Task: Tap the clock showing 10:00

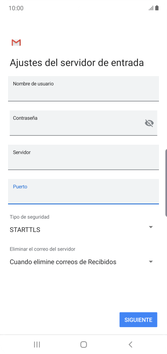Action: pos(16,8)
